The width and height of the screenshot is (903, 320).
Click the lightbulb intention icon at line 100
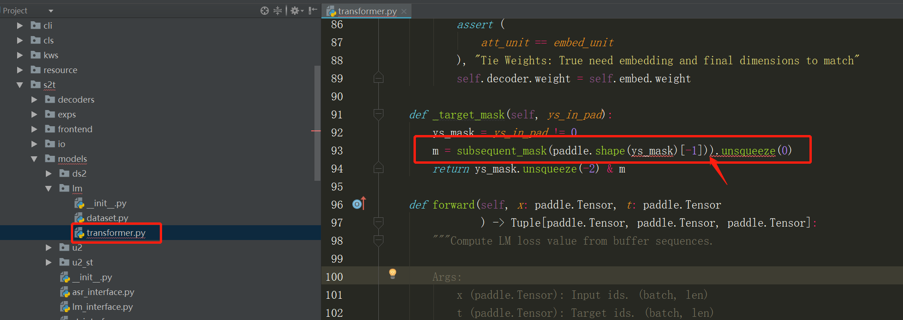coord(393,273)
